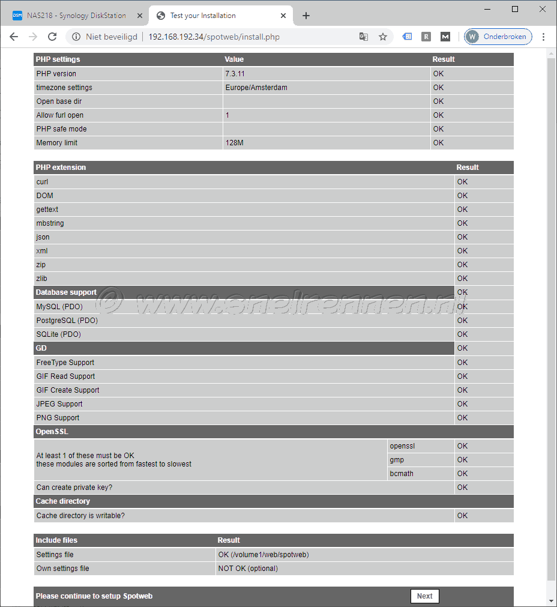This screenshot has height=607, width=557.
Task: Click the scrollbar up arrow
Action: 551,53
